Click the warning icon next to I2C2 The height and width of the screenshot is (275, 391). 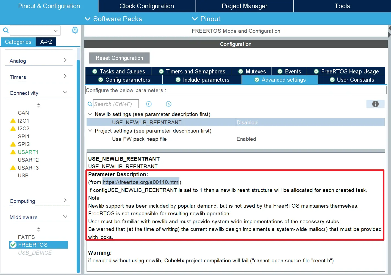(x=13, y=128)
